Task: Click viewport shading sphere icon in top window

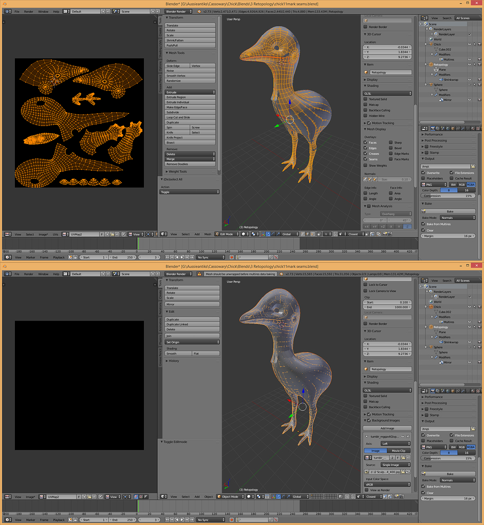Action: pos(245,234)
